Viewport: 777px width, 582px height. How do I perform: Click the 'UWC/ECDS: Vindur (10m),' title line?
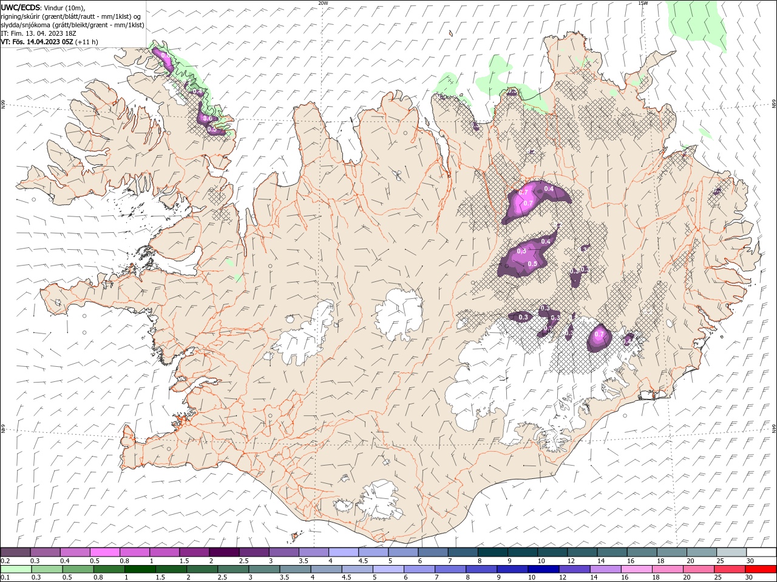(43, 7)
